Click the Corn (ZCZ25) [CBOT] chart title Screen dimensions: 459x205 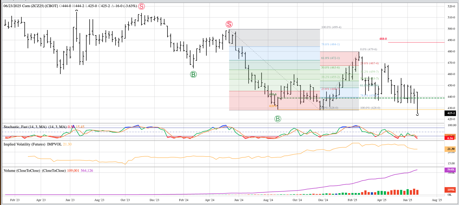pos(40,6)
